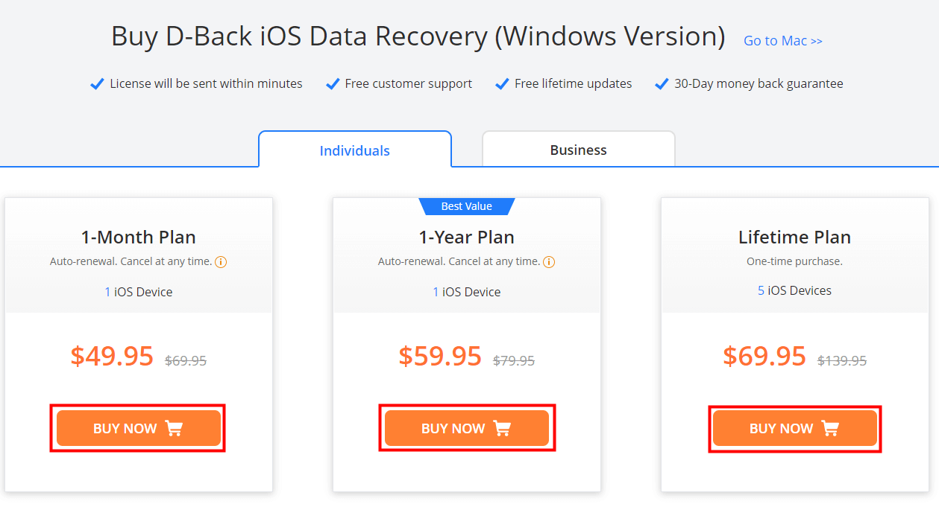939x507 pixels.
Task: Switch to the Business tab
Action: pos(579,150)
